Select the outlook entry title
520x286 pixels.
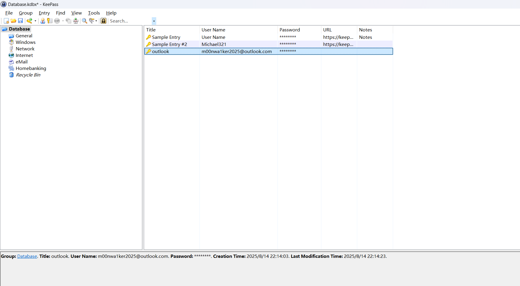160,51
